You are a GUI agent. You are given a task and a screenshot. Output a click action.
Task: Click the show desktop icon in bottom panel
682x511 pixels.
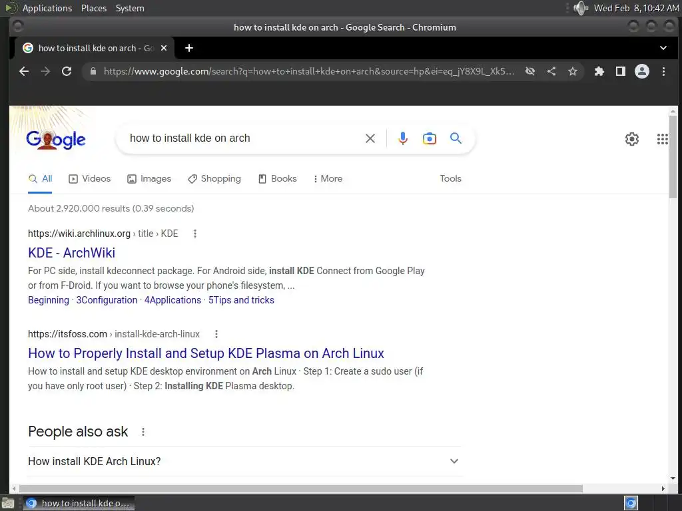pyautogui.click(x=7, y=503)
